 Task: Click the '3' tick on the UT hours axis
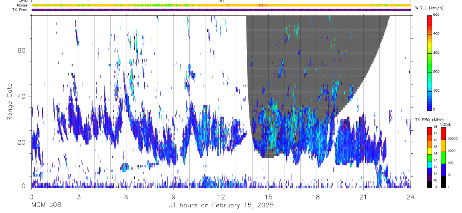pos(79,197)
